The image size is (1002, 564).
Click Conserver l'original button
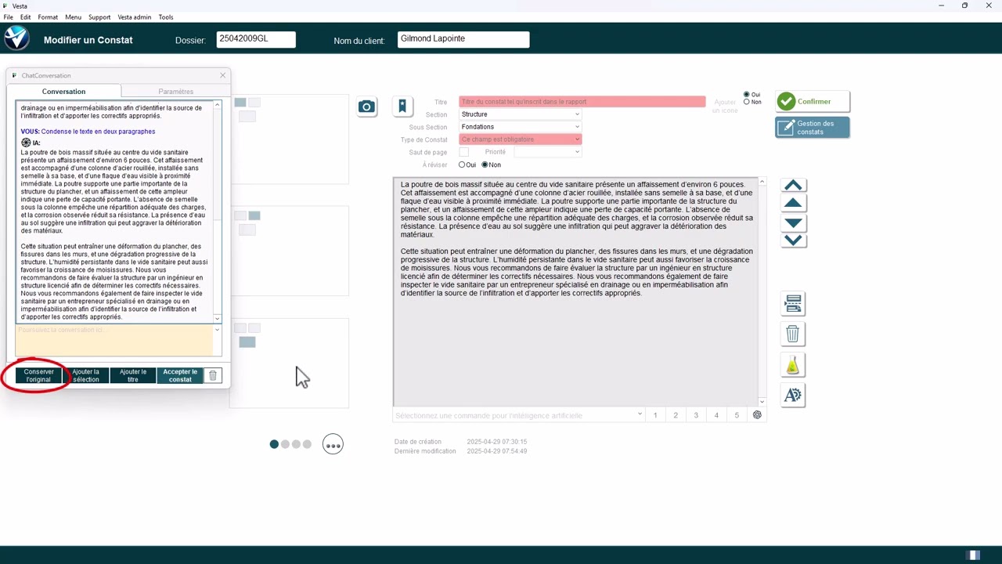pyautogui.click(x=38, y=376)
